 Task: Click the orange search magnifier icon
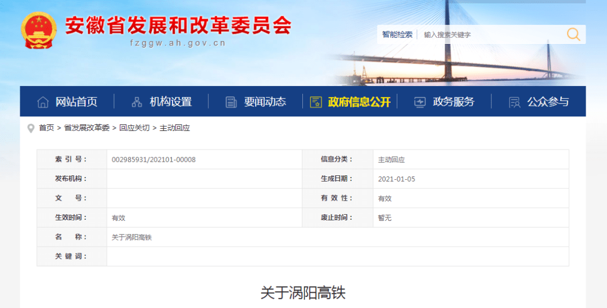573,34
